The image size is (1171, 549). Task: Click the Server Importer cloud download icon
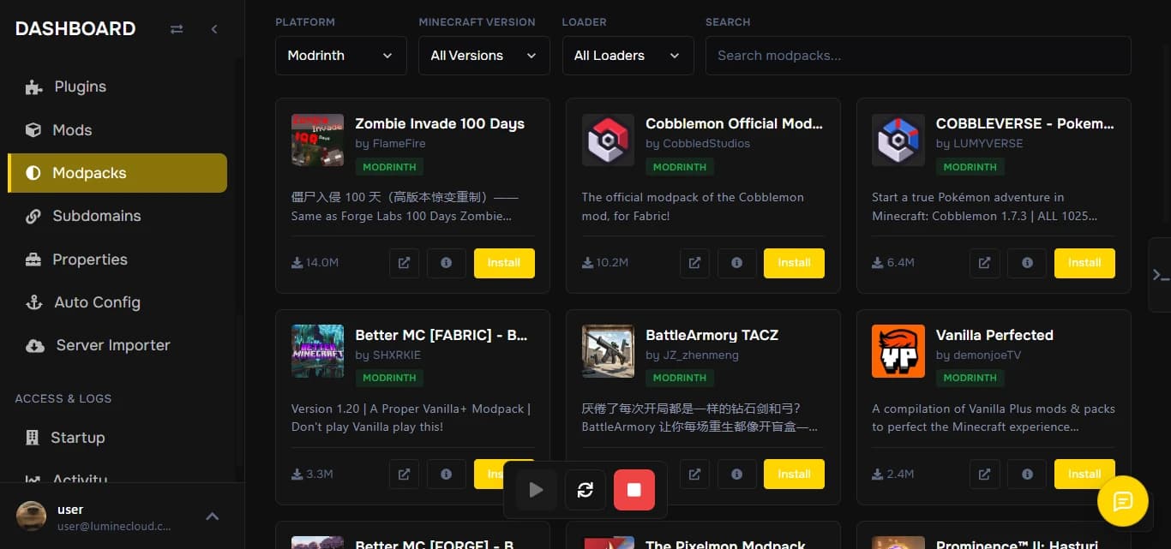pyautogui.click(x=35, y=345)
